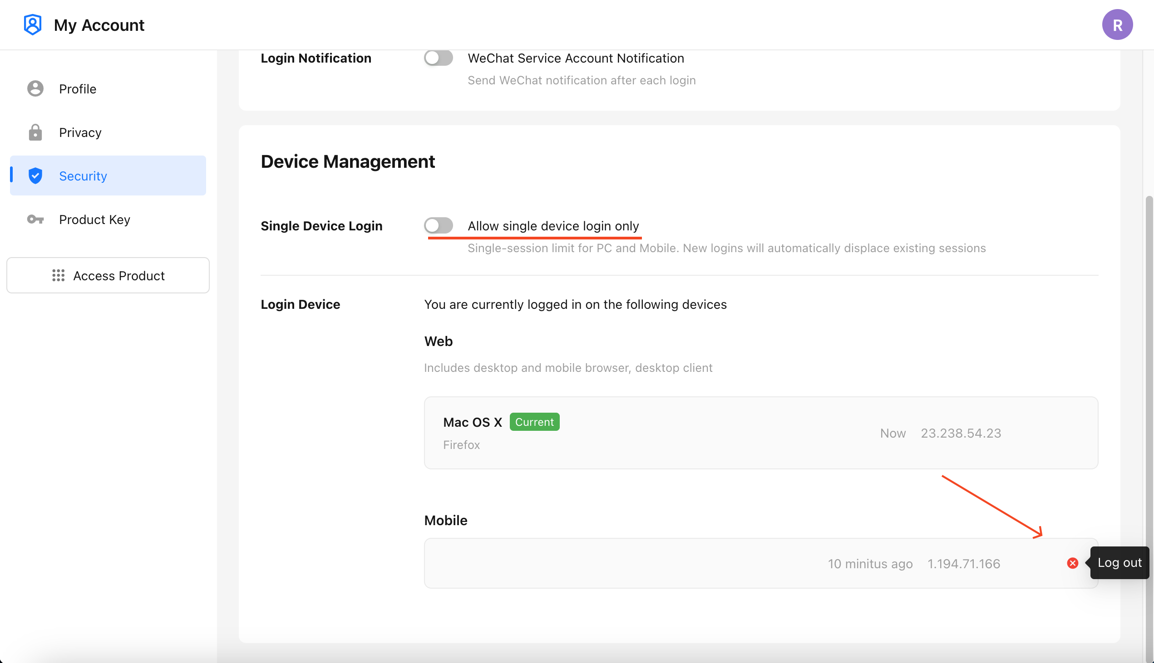The height and width of the screenshot is (663, 1154).
Task: Select the Security section
Action: [108, 176]
